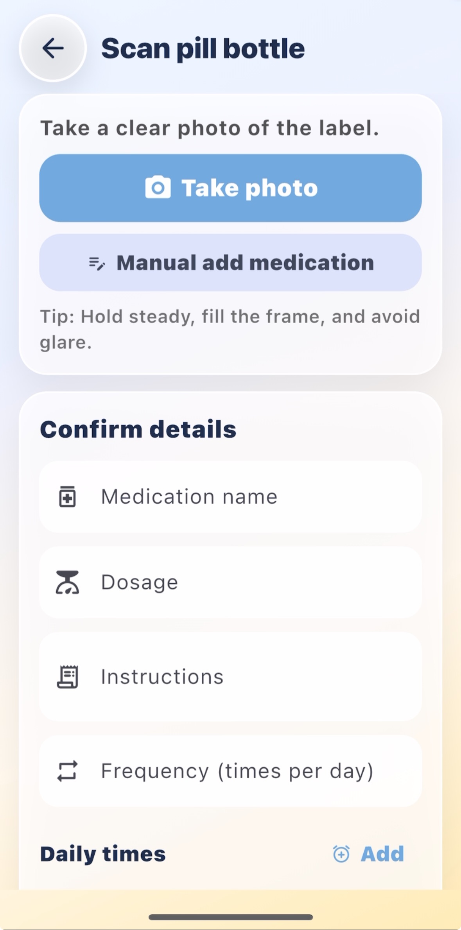Screen dimensions: 461x930
Task: Tap the hold steady tip text
Action: tap(230, 329)
